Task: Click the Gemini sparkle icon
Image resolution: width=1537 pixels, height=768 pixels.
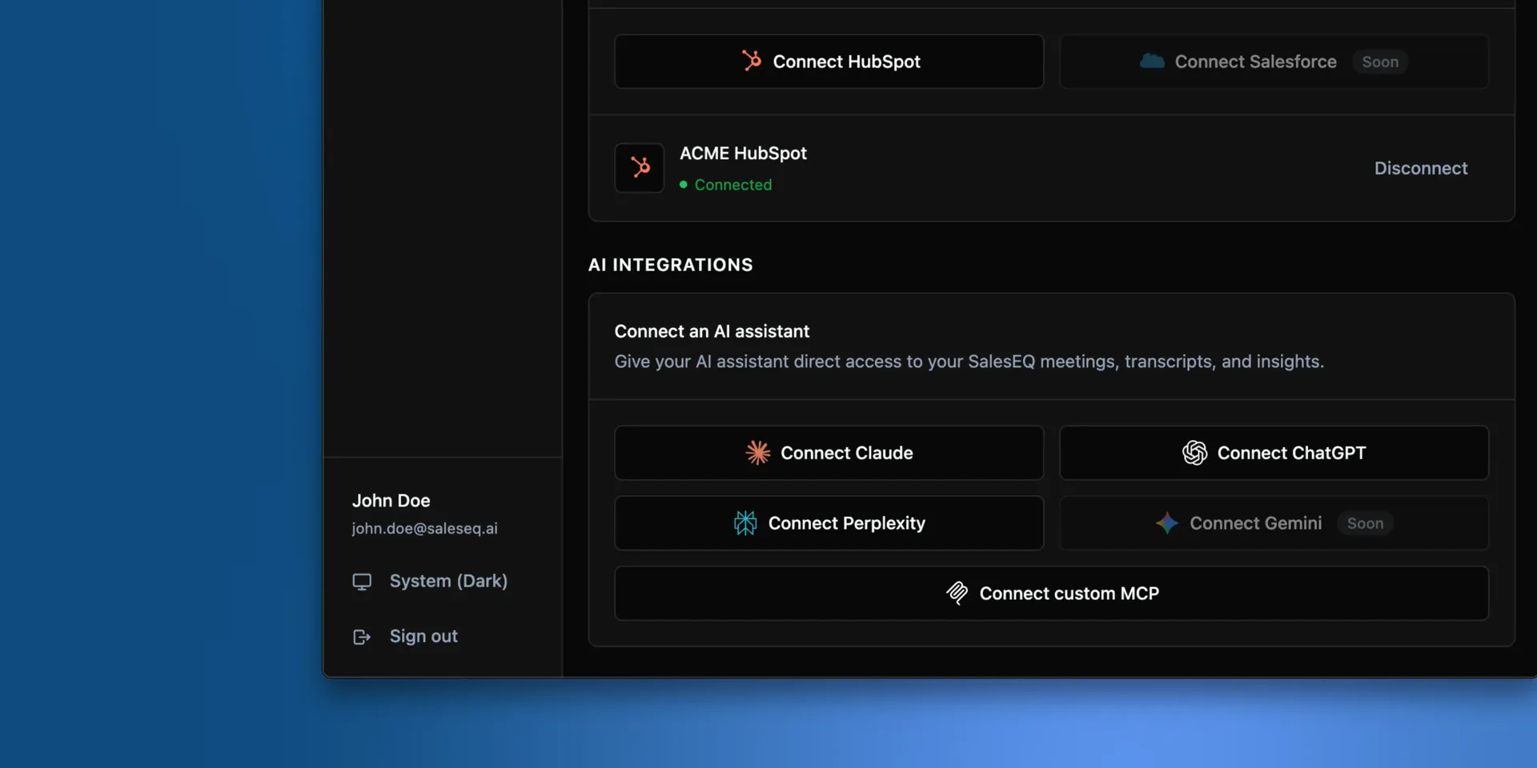Action: (1166, 523)
